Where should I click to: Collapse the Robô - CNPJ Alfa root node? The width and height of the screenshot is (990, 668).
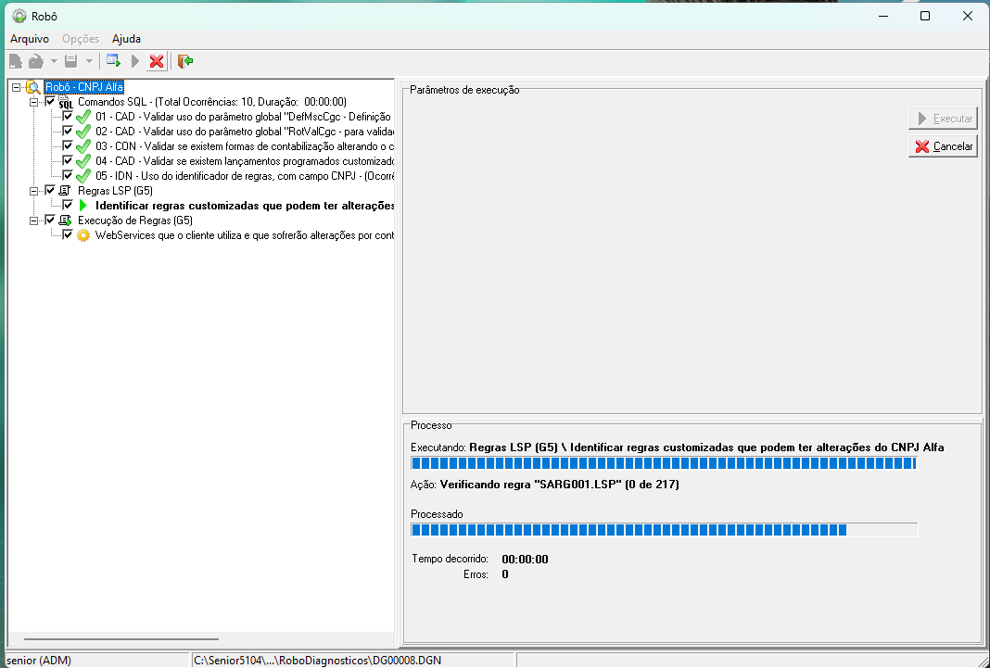click(x=17, y=87)
